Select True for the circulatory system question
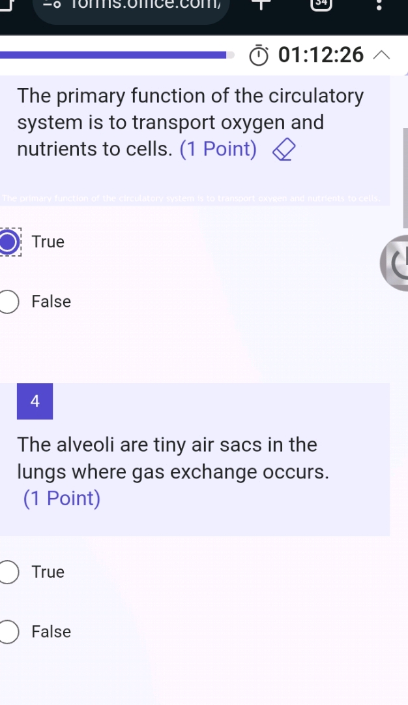The image size is (408, 705). point(9,242)
